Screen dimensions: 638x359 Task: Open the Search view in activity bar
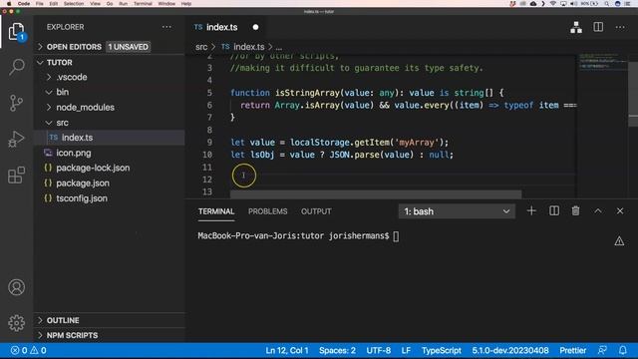(16, 67)
